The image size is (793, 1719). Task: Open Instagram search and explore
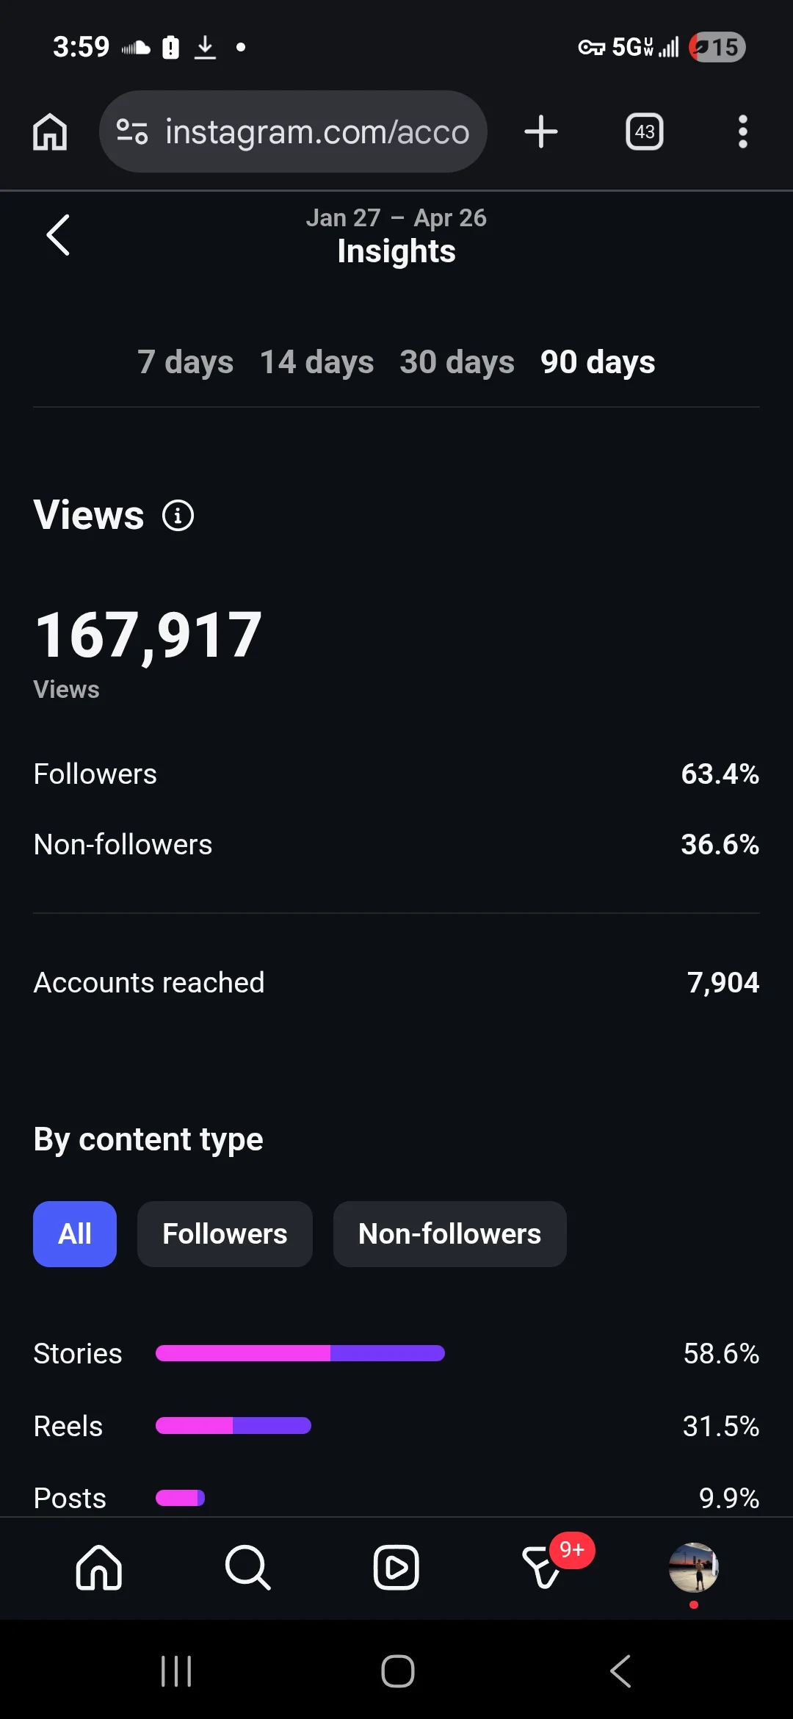click(247, 1568)
